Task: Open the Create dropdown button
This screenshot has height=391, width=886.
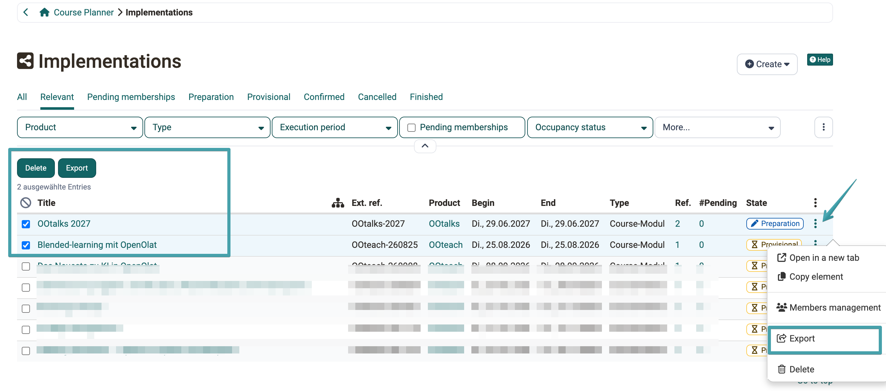Action: [767, 64]
